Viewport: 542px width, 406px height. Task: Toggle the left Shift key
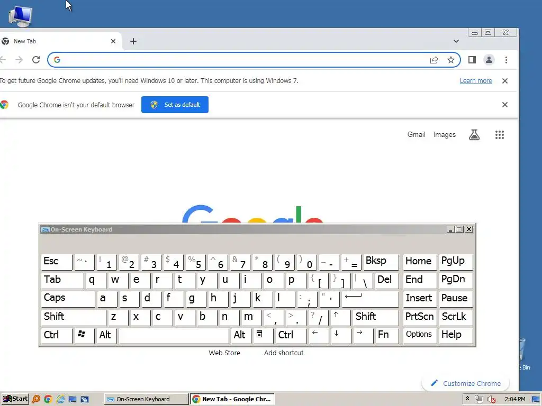(73, 318)
